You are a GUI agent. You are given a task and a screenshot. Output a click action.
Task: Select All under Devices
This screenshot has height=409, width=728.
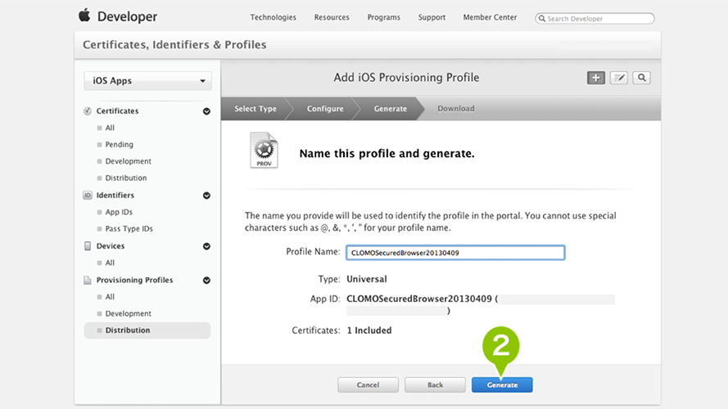(110, 263)
